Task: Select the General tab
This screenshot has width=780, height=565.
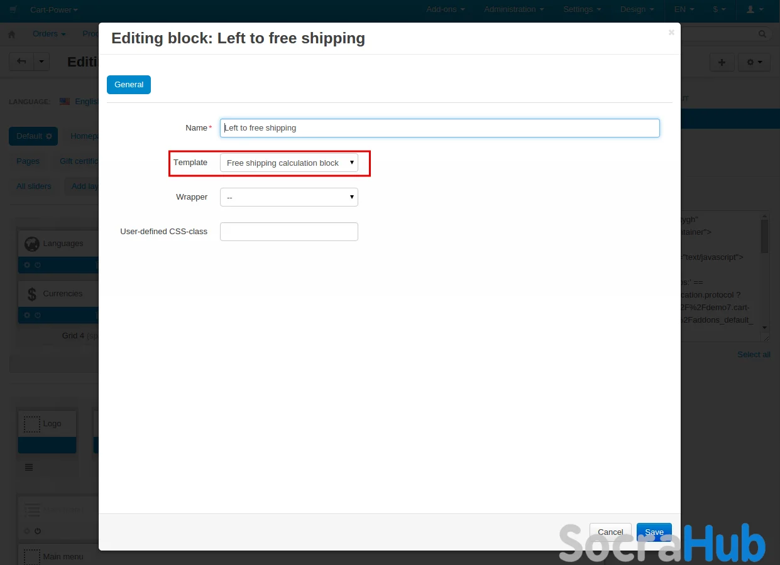Action: click(129, 85)
